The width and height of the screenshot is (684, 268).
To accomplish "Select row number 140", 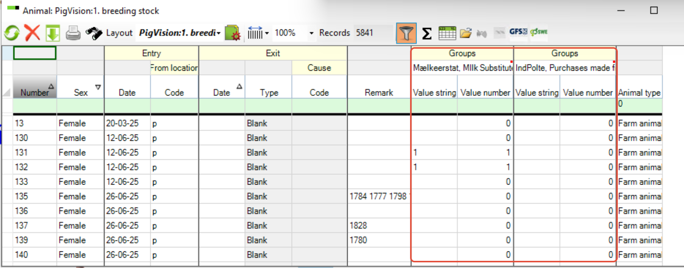I will (x=35, y=255).
